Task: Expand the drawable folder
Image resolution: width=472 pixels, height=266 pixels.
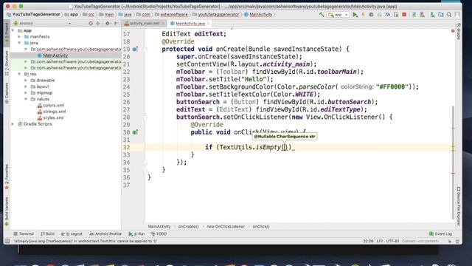Action: [26, 81]
